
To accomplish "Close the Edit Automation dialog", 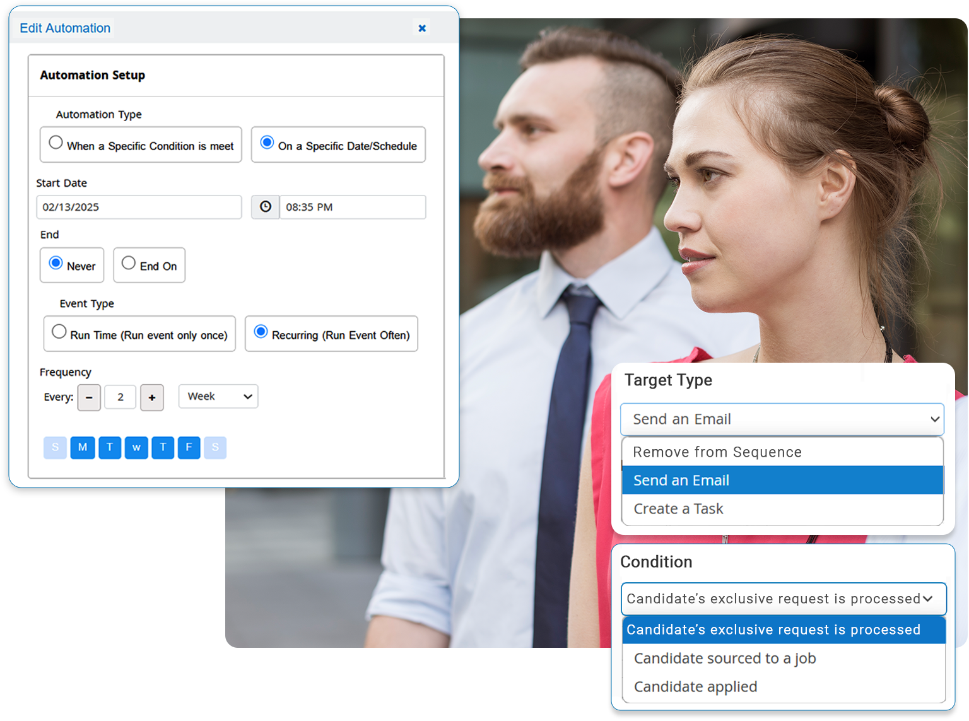I will [x=421, y=28].
